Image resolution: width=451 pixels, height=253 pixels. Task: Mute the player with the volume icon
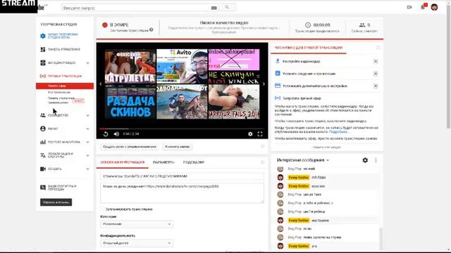click(x=116, y=134)
